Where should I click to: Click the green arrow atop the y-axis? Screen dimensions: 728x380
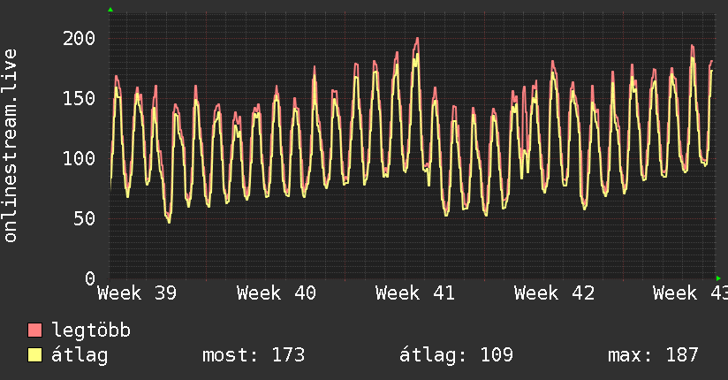point(110,10)
